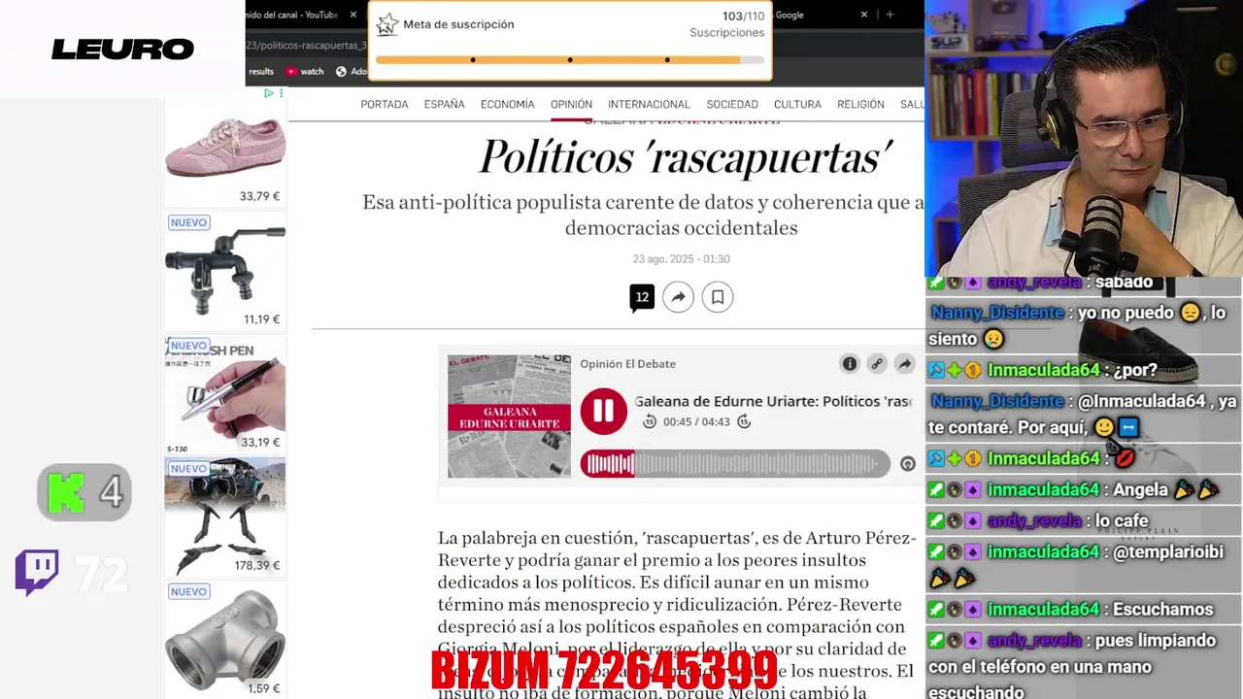
Task: Close the Google browser tab
Action: click(x=864, y=15)
